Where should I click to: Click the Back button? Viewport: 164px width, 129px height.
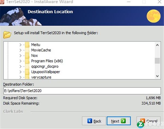pos(94,121)
